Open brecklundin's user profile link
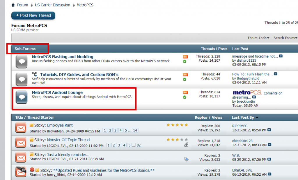The height and width of the screenshot is (180, 298). pos(246,101)
